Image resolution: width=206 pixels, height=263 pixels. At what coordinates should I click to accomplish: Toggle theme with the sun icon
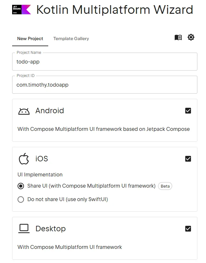coord(191,37)
